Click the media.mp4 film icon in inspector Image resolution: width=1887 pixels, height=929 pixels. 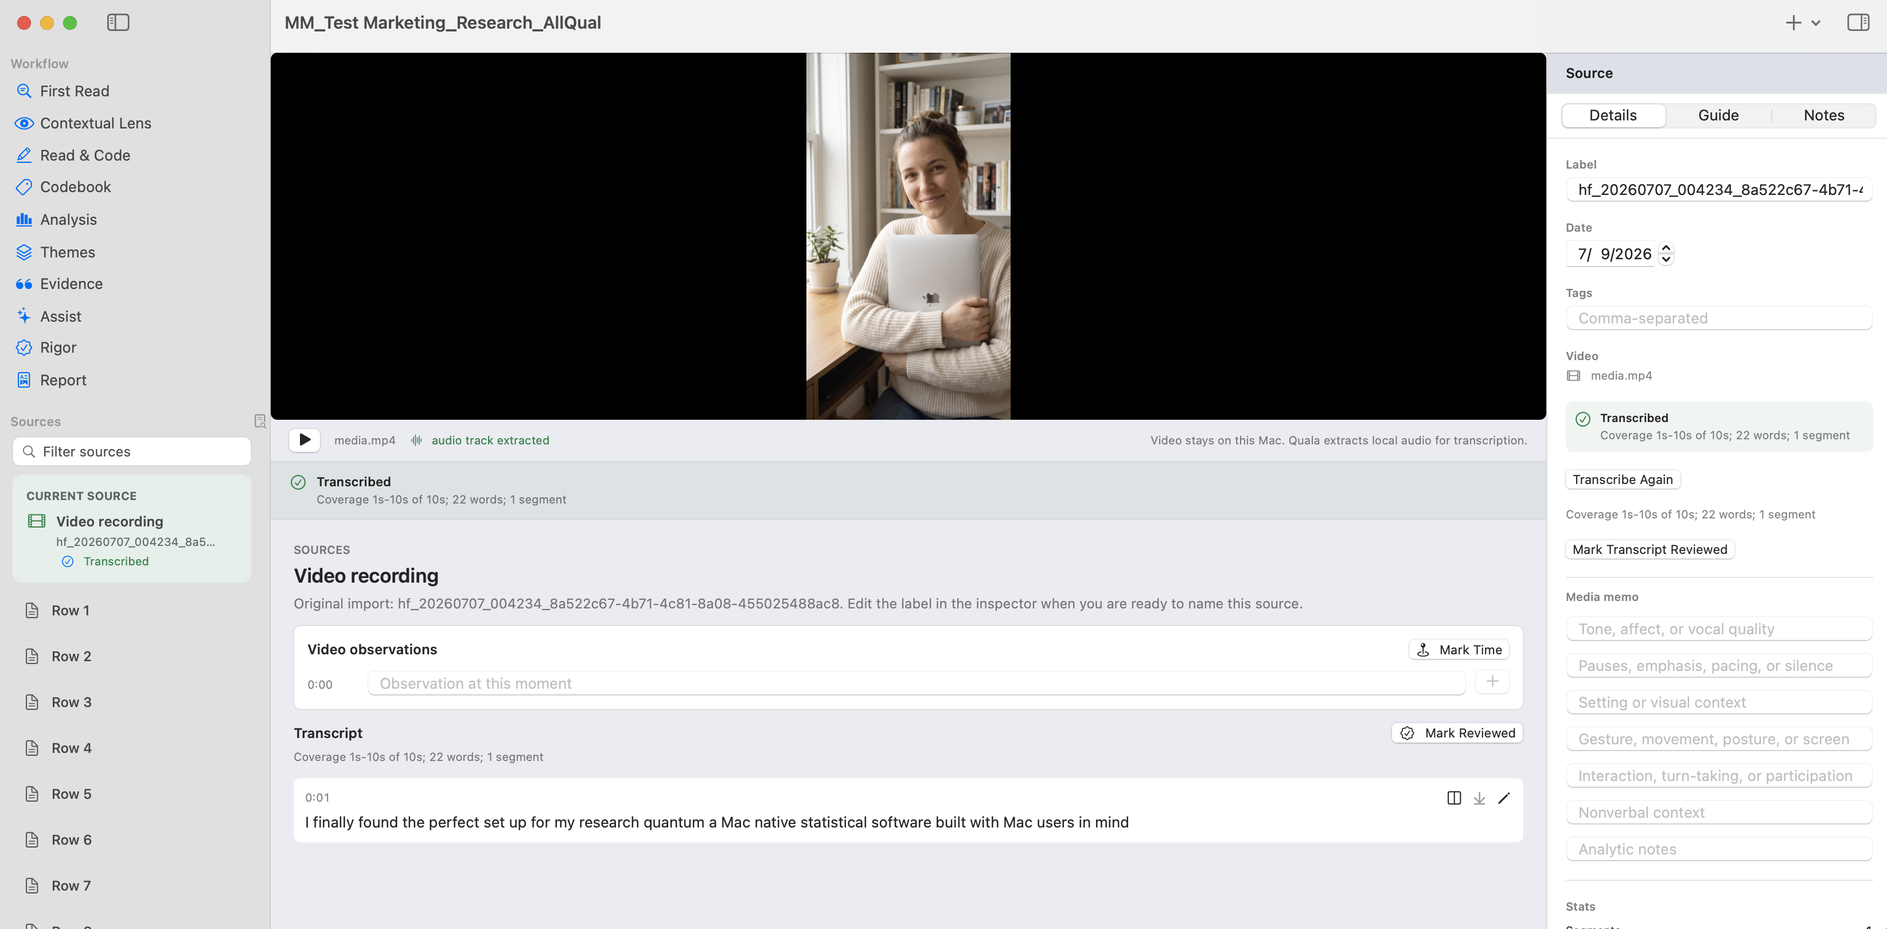pos(1573,376)
